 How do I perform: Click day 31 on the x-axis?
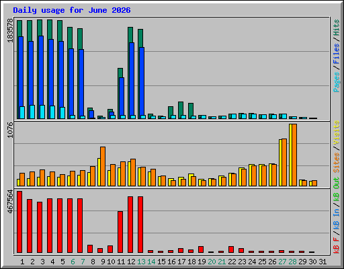[322, 262]
